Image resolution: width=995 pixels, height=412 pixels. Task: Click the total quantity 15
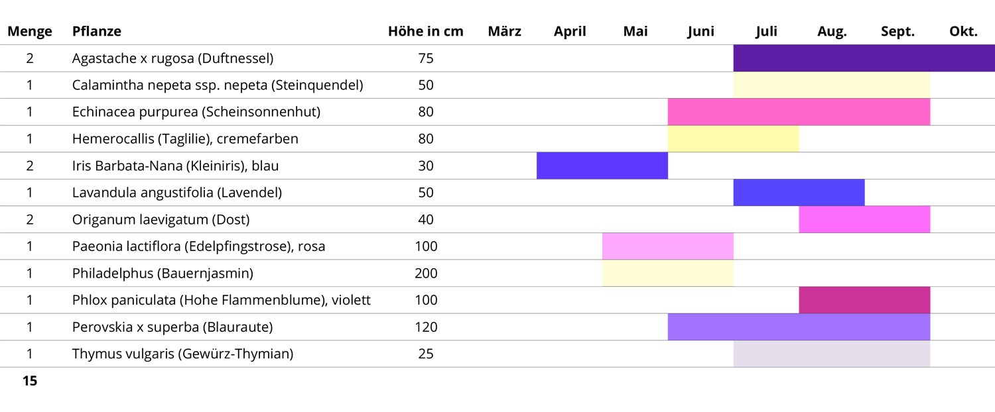(x=30, y=381)
